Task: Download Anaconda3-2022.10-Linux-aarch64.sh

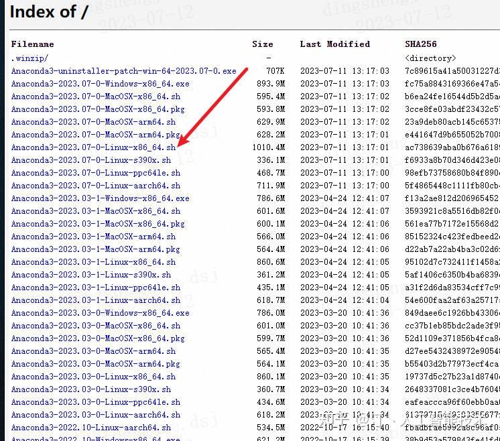Action: tap(91, 428)
